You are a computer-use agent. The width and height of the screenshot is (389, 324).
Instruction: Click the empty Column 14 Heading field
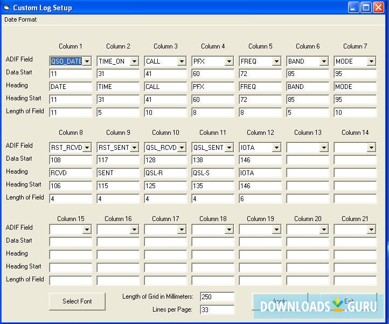(x=355, y=173)
